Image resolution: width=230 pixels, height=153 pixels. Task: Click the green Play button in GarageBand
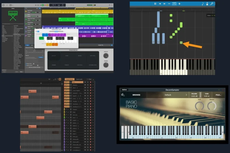click(x=43, y=5)
